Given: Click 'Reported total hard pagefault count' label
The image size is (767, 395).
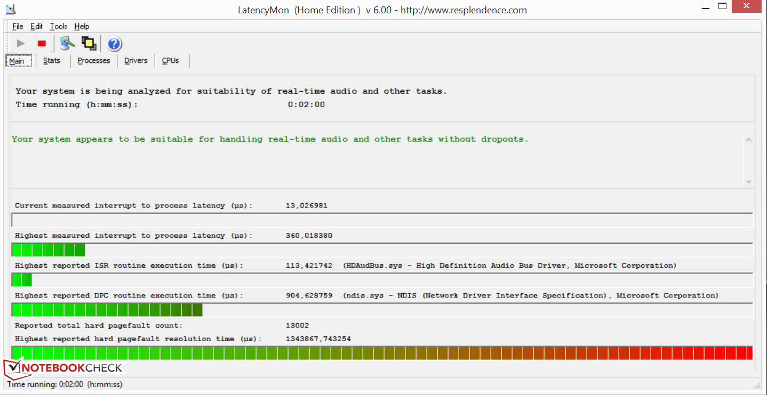Looking at the screenshot, I should coord(99,325).
